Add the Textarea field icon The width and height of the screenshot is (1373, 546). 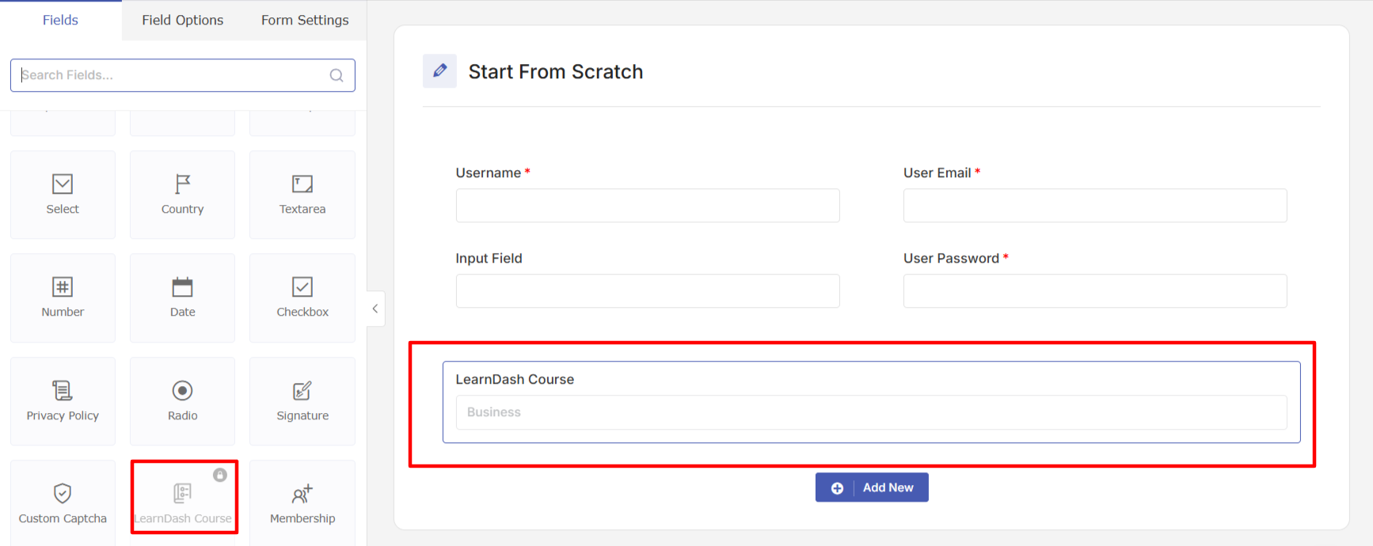[x=302, y=195]
